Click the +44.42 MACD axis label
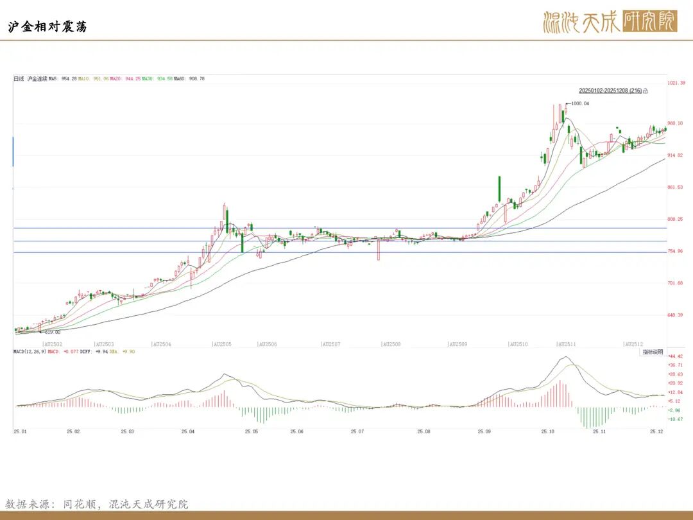Image resolution: width=693 pixels, height=520 pixels. point(675,356)
